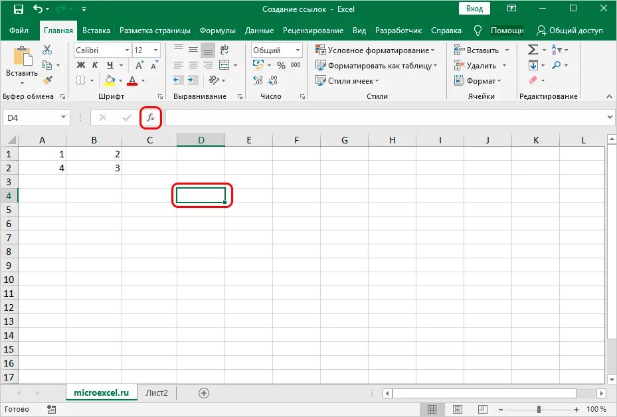The width and height of the screenshot is (617, 417).
Task: Click the Merge and Center icon
Action: (224, 65)
